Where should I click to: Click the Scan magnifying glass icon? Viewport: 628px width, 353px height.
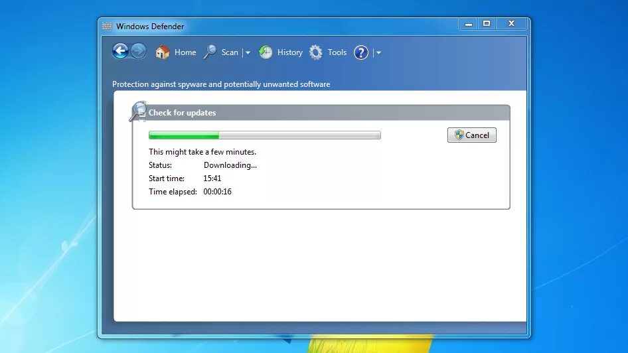tap(210, 52)
